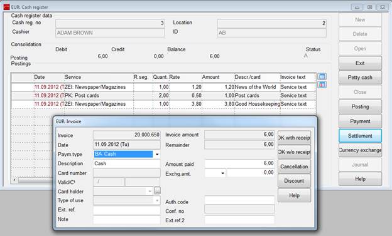Click the Description field containing Cash
Screen dimensions: 392x236
point(127,164)
